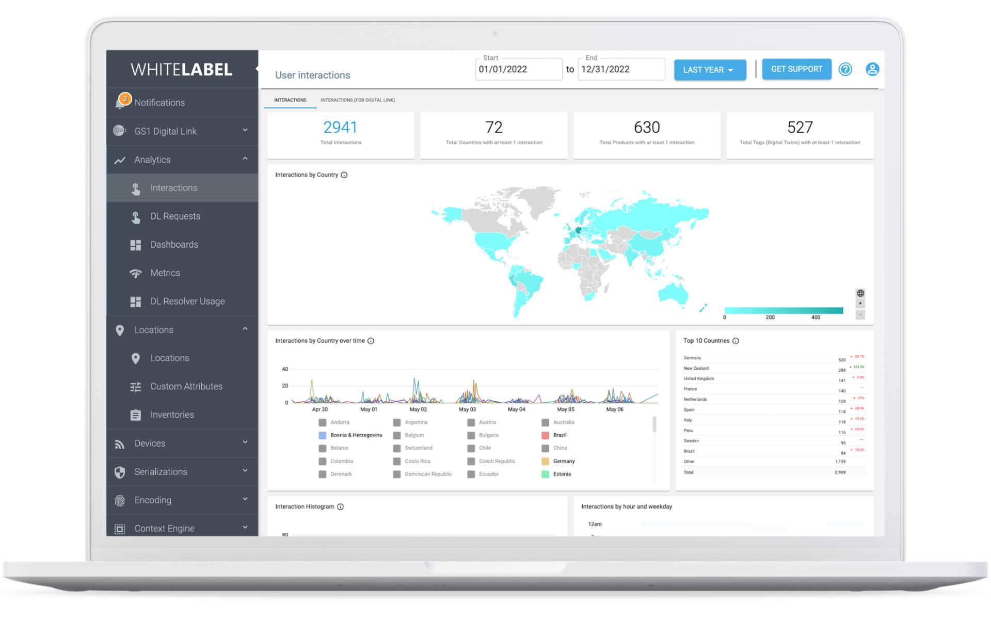The height and width of the screenshot is (617, 991).
Task: Expand the Devices section
Action: tap(246, 443)
